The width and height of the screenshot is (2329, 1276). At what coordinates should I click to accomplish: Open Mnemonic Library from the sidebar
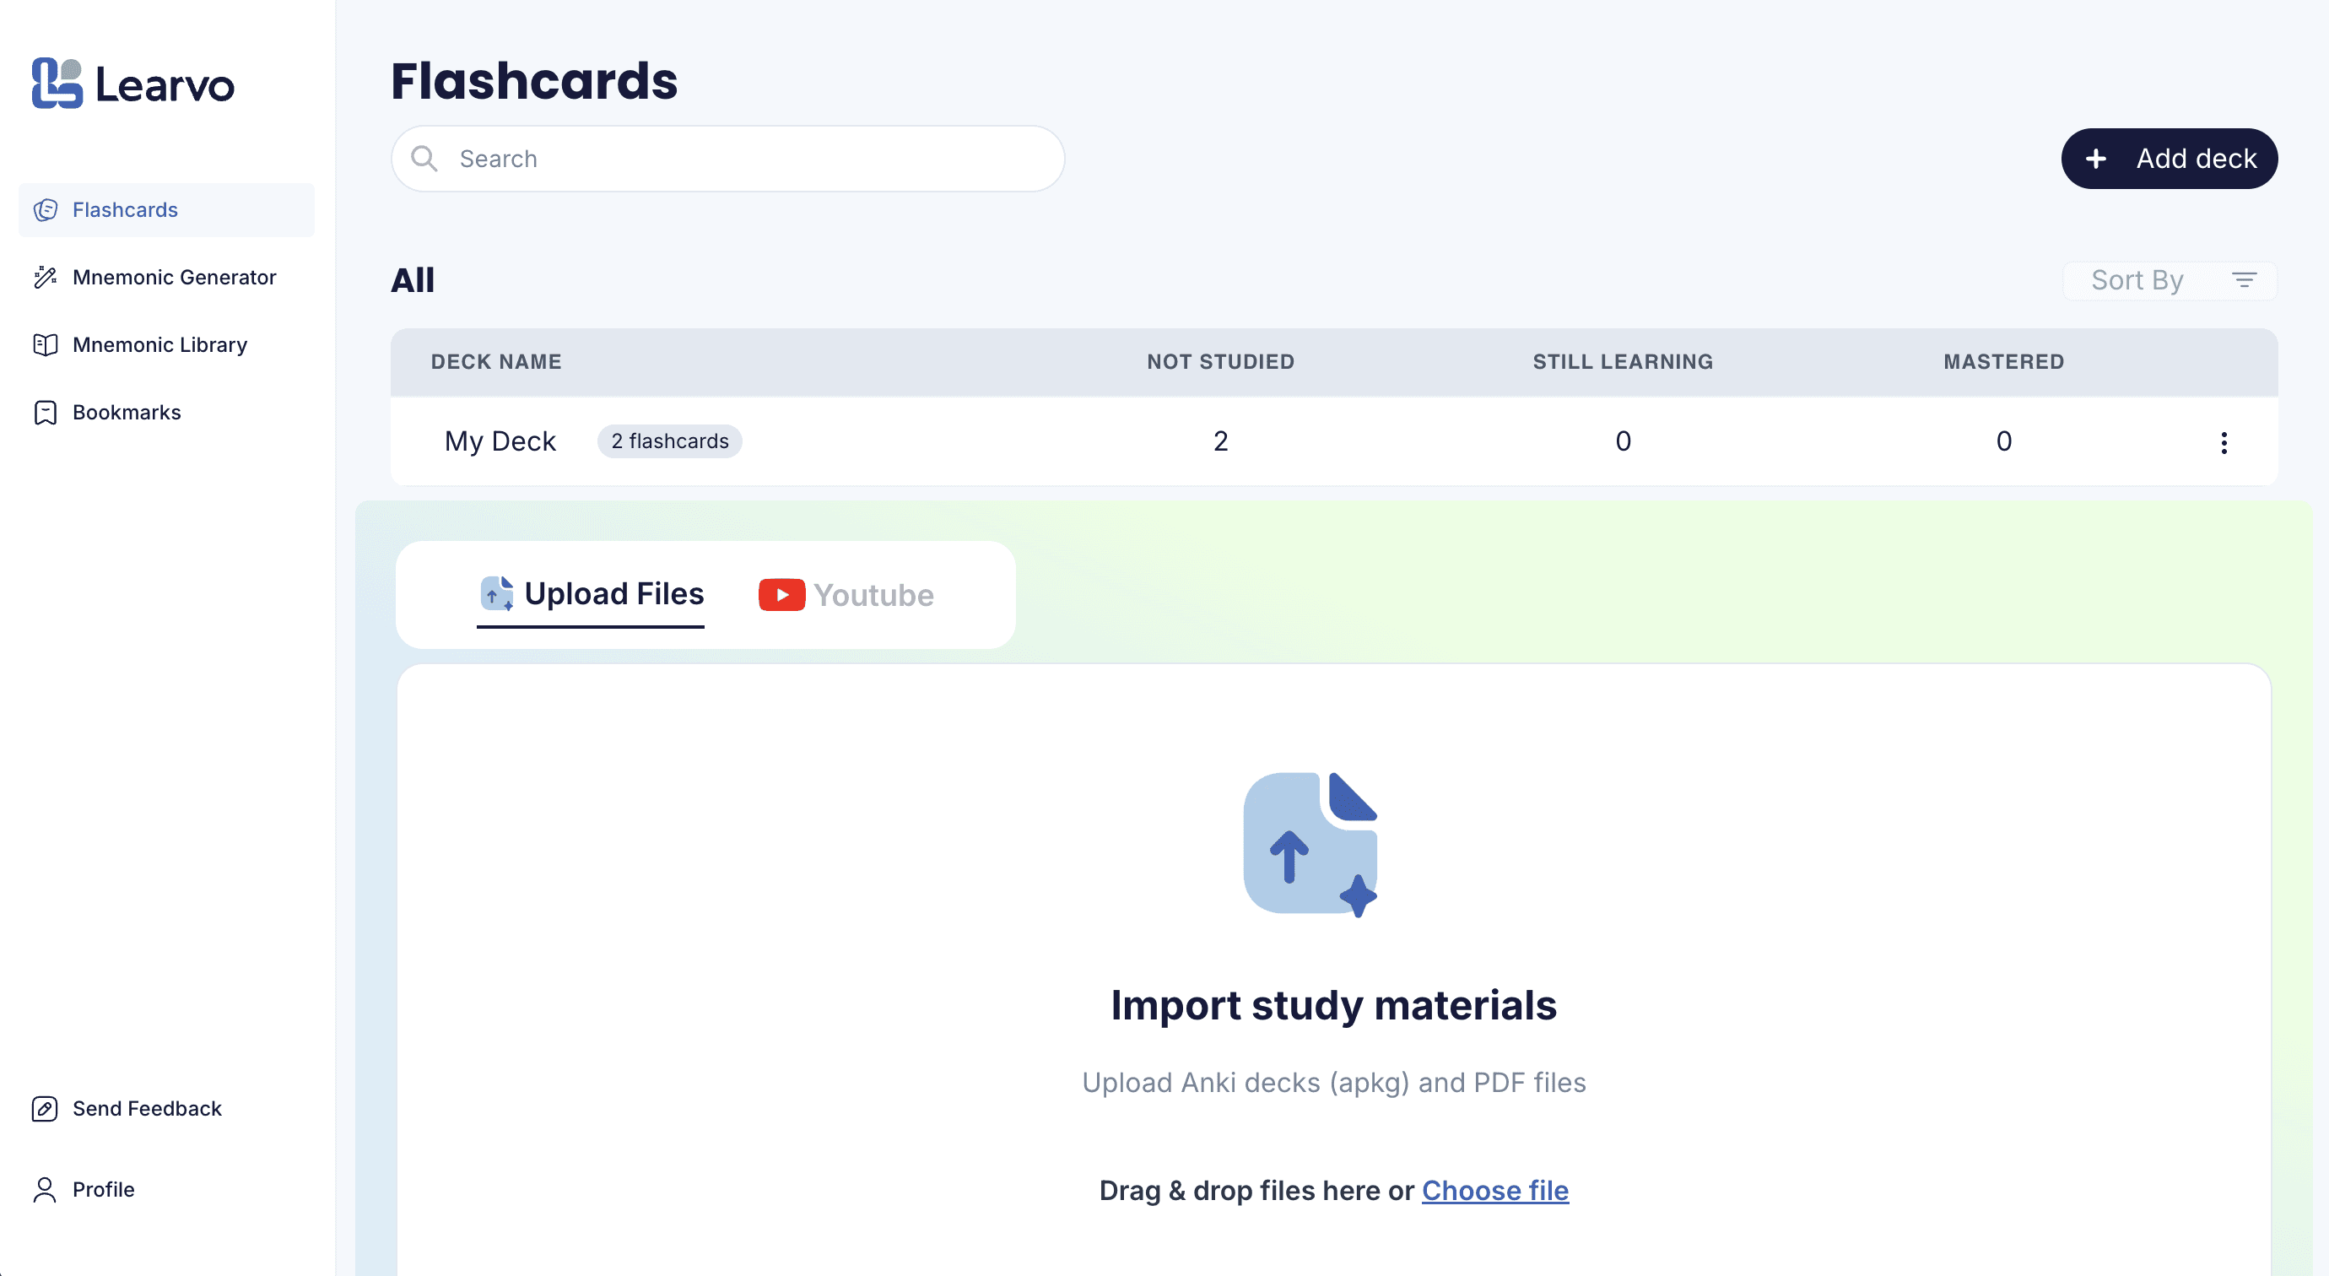click(x=160, y=344)
